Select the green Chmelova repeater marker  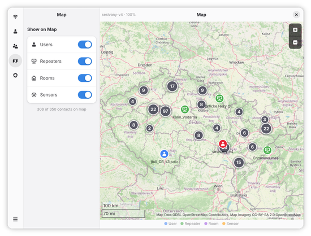click(x=267, y=150)
